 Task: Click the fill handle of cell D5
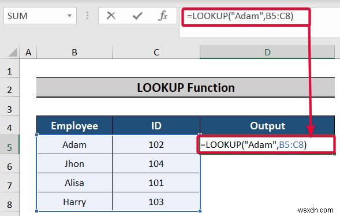coord(334,154)
